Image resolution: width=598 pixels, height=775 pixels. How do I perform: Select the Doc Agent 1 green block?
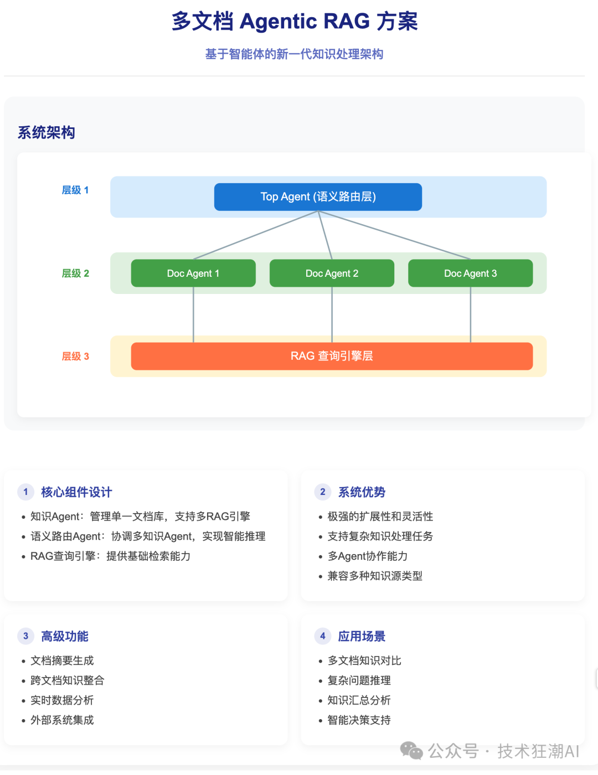pos(193,273)
